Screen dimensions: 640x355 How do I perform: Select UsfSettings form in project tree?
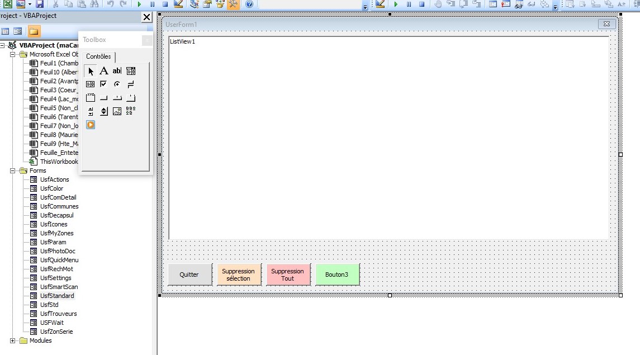click(x=55, y=278)
